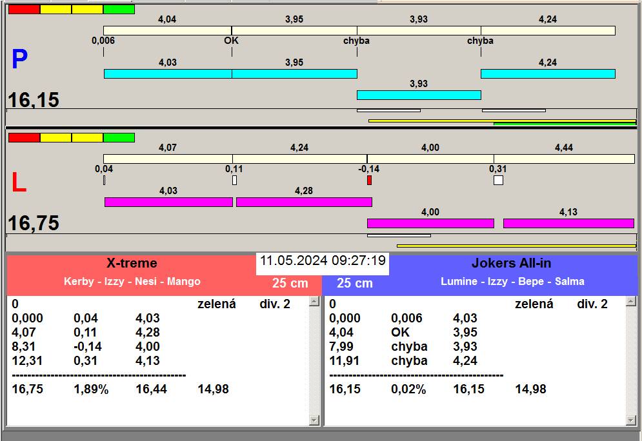
Task: Select cream bar labeled 4,04 in lane P
Action: point(168,31)
